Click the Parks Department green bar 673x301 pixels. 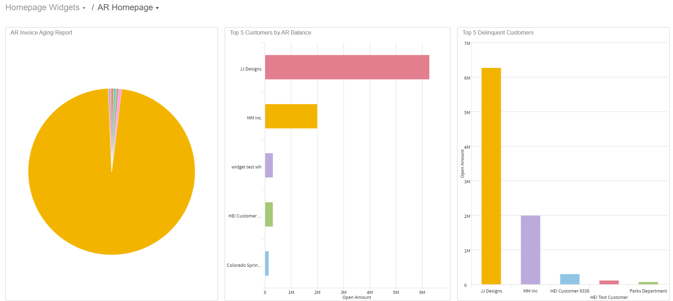pos(648,283)
